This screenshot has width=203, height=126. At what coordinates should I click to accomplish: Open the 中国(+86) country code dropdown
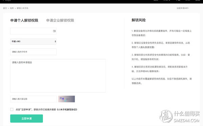pyautogui.click(x=33, y=41)
